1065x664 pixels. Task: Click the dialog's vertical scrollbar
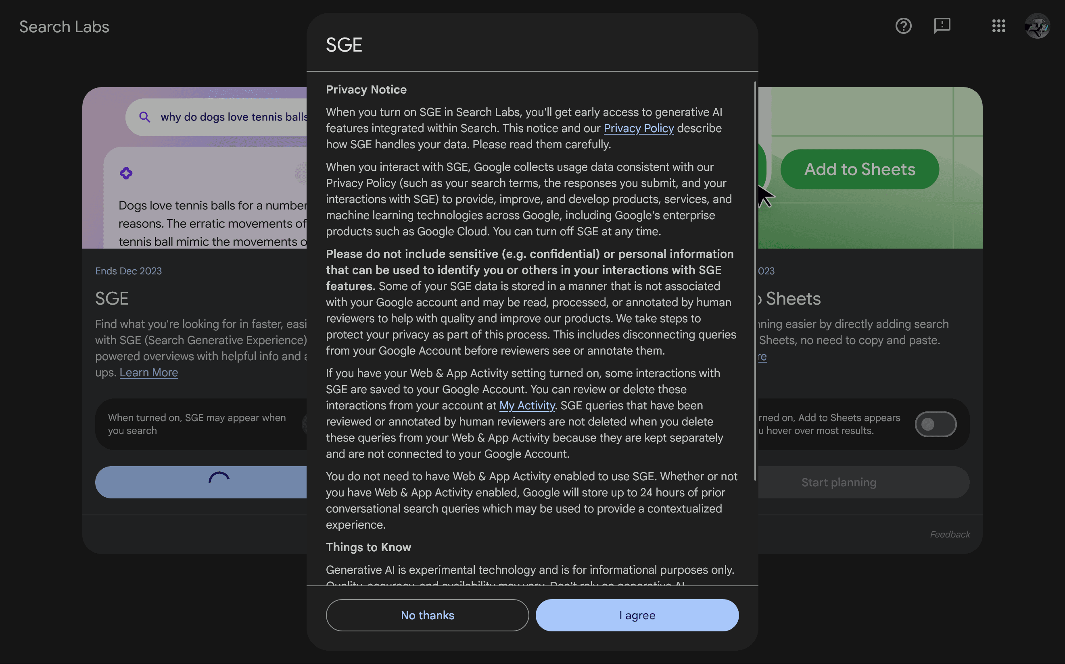tap(755, 281)
